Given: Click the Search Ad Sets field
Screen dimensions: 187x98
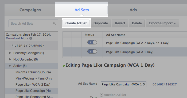Looking at the screenshot, I should (x=33, y=23).
